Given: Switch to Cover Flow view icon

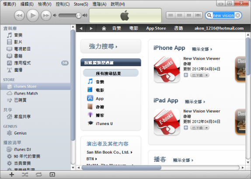Looking at the screenshot, I should coord(198,15).
